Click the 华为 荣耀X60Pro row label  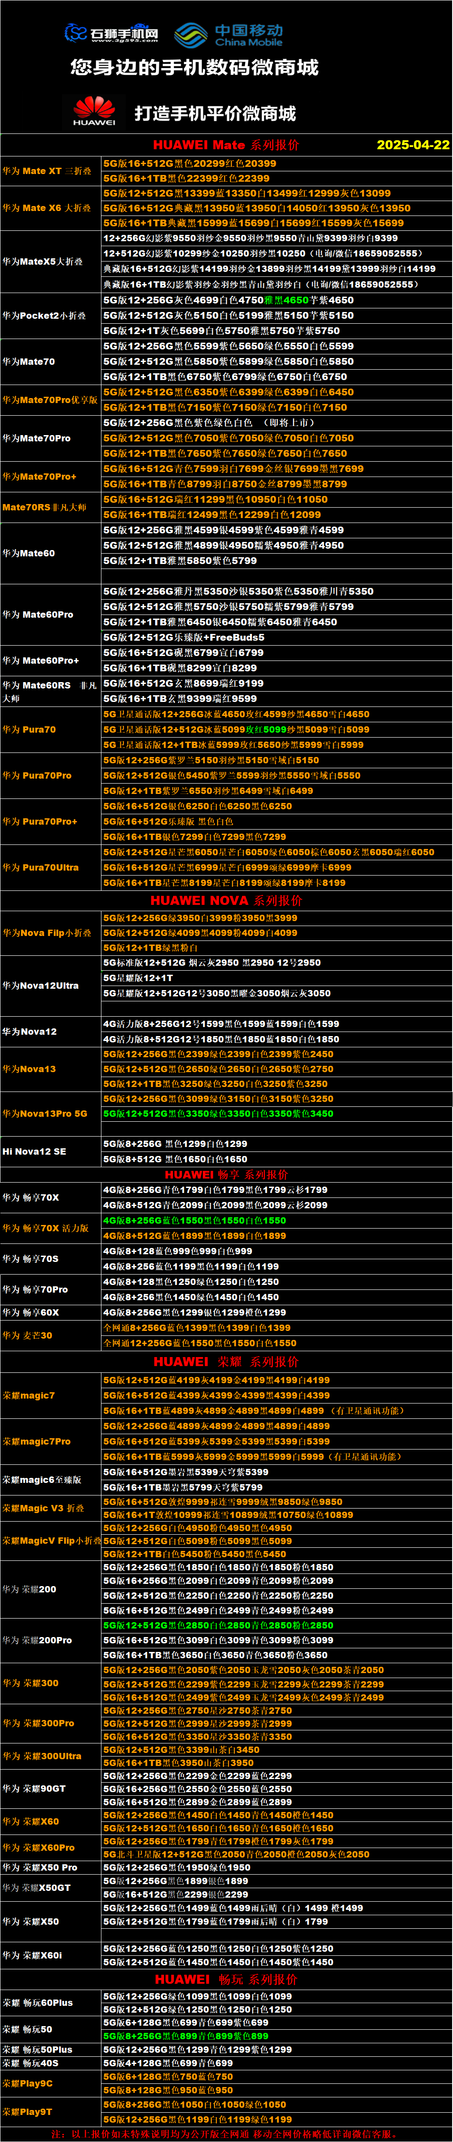(x=38, y=1848)
